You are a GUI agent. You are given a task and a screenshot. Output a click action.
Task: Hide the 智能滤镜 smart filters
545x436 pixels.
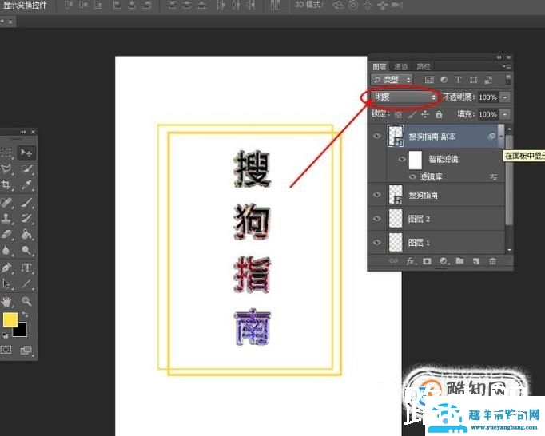pyautogui.click(x=401, y=159)
